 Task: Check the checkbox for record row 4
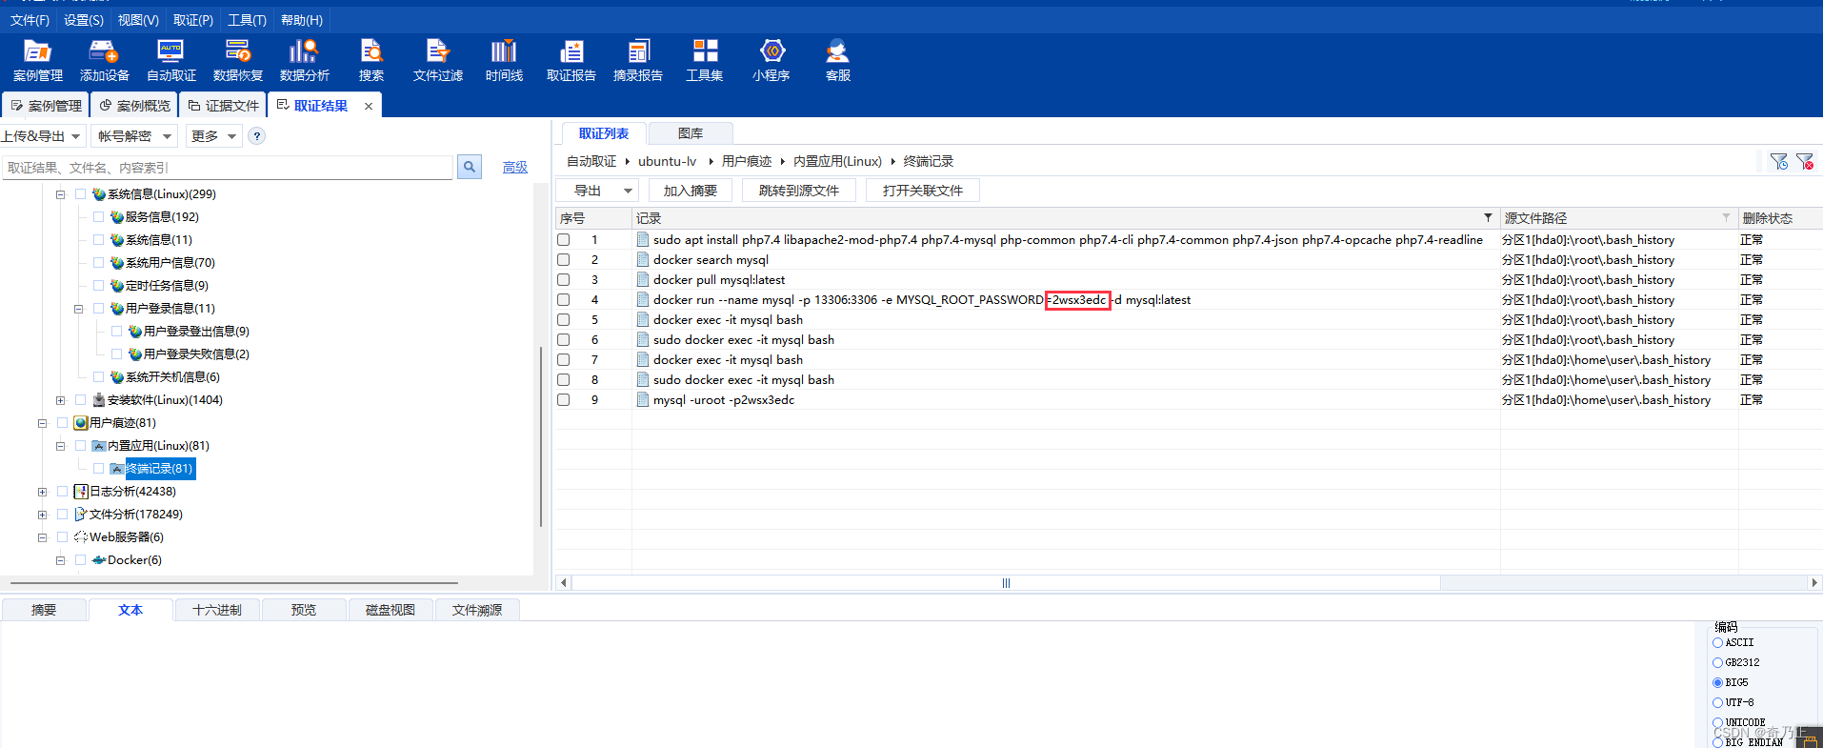tap(564, 300)
